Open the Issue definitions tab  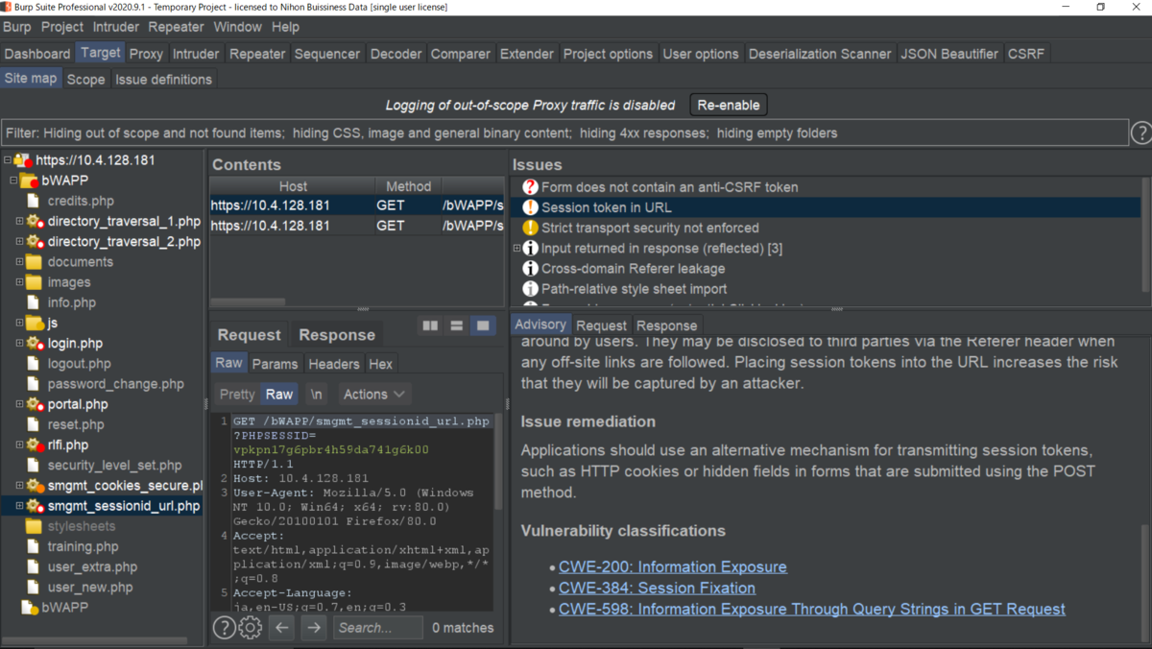164,80
